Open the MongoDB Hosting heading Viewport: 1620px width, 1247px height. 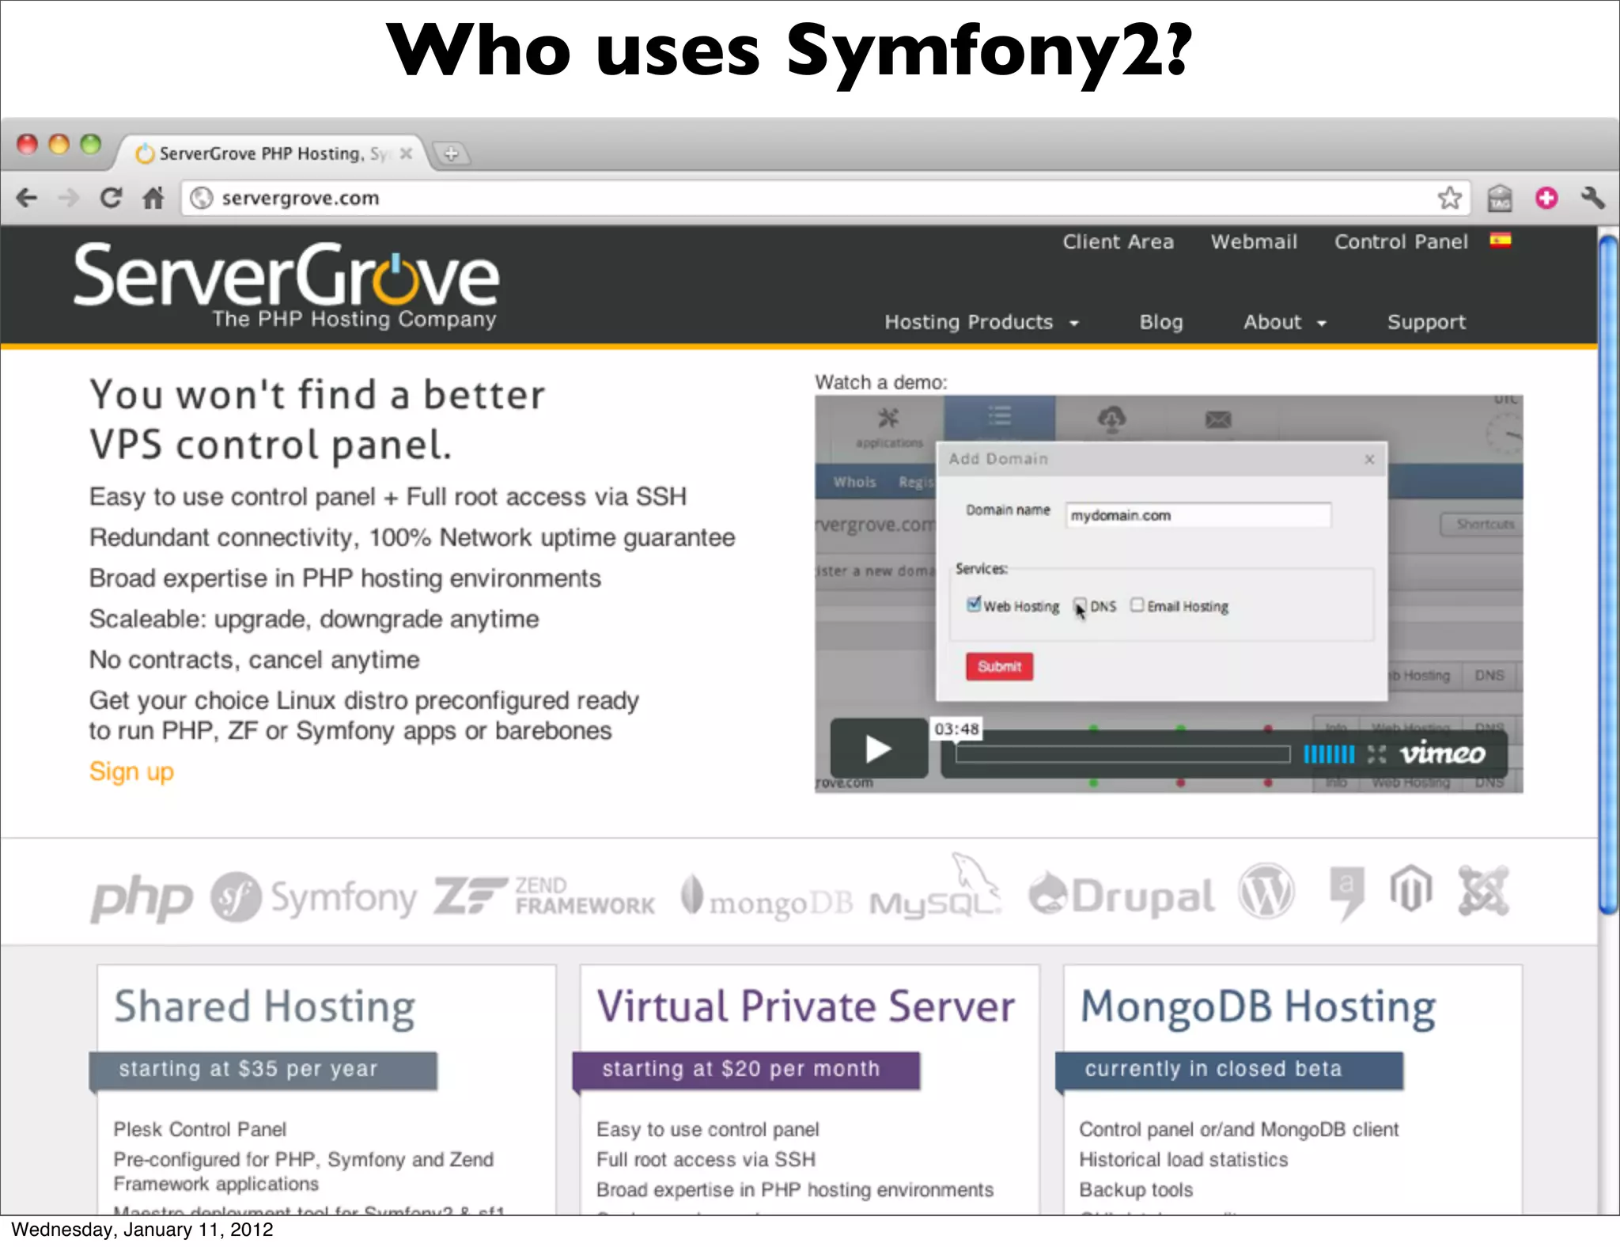pos(1258,1009)
